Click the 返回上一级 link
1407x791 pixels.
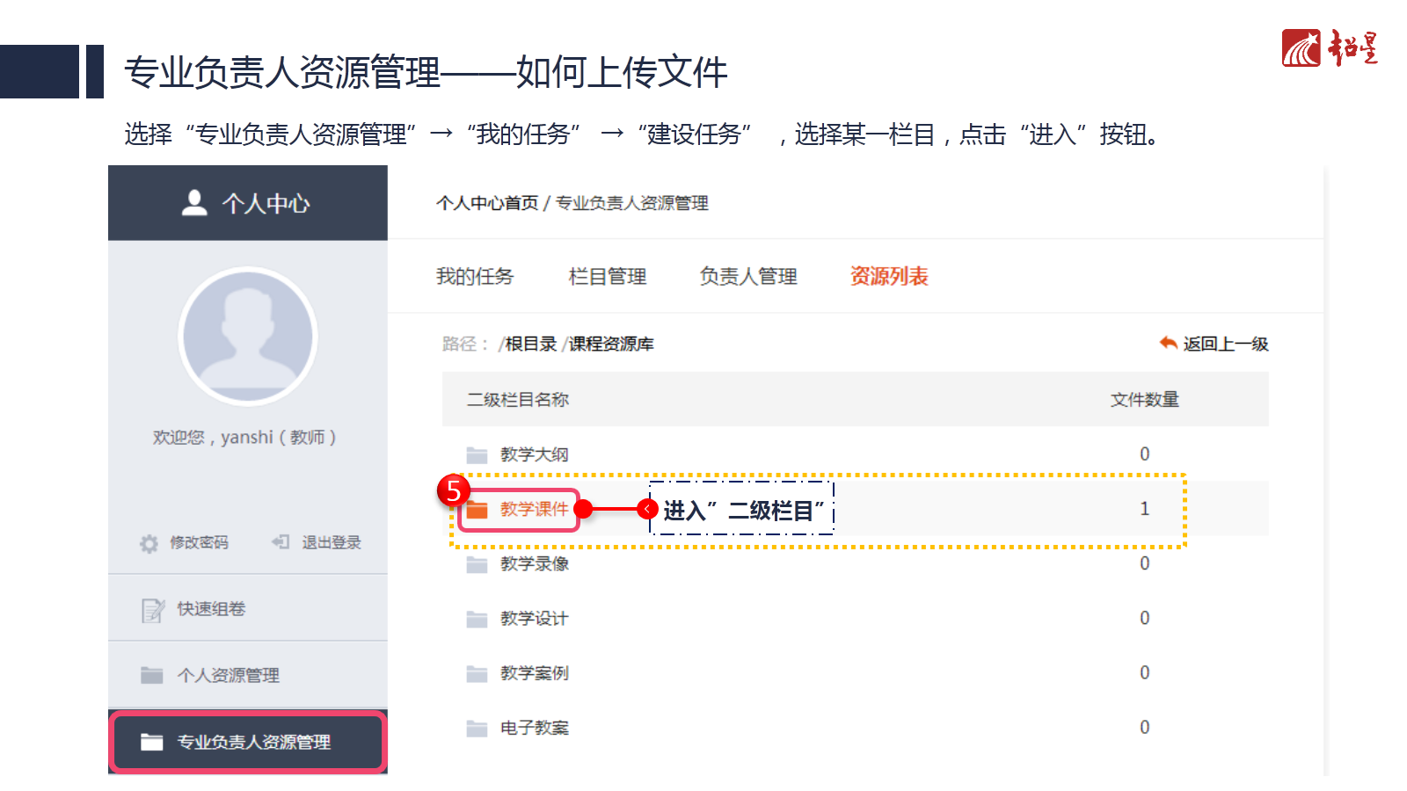pos(1226,344)
